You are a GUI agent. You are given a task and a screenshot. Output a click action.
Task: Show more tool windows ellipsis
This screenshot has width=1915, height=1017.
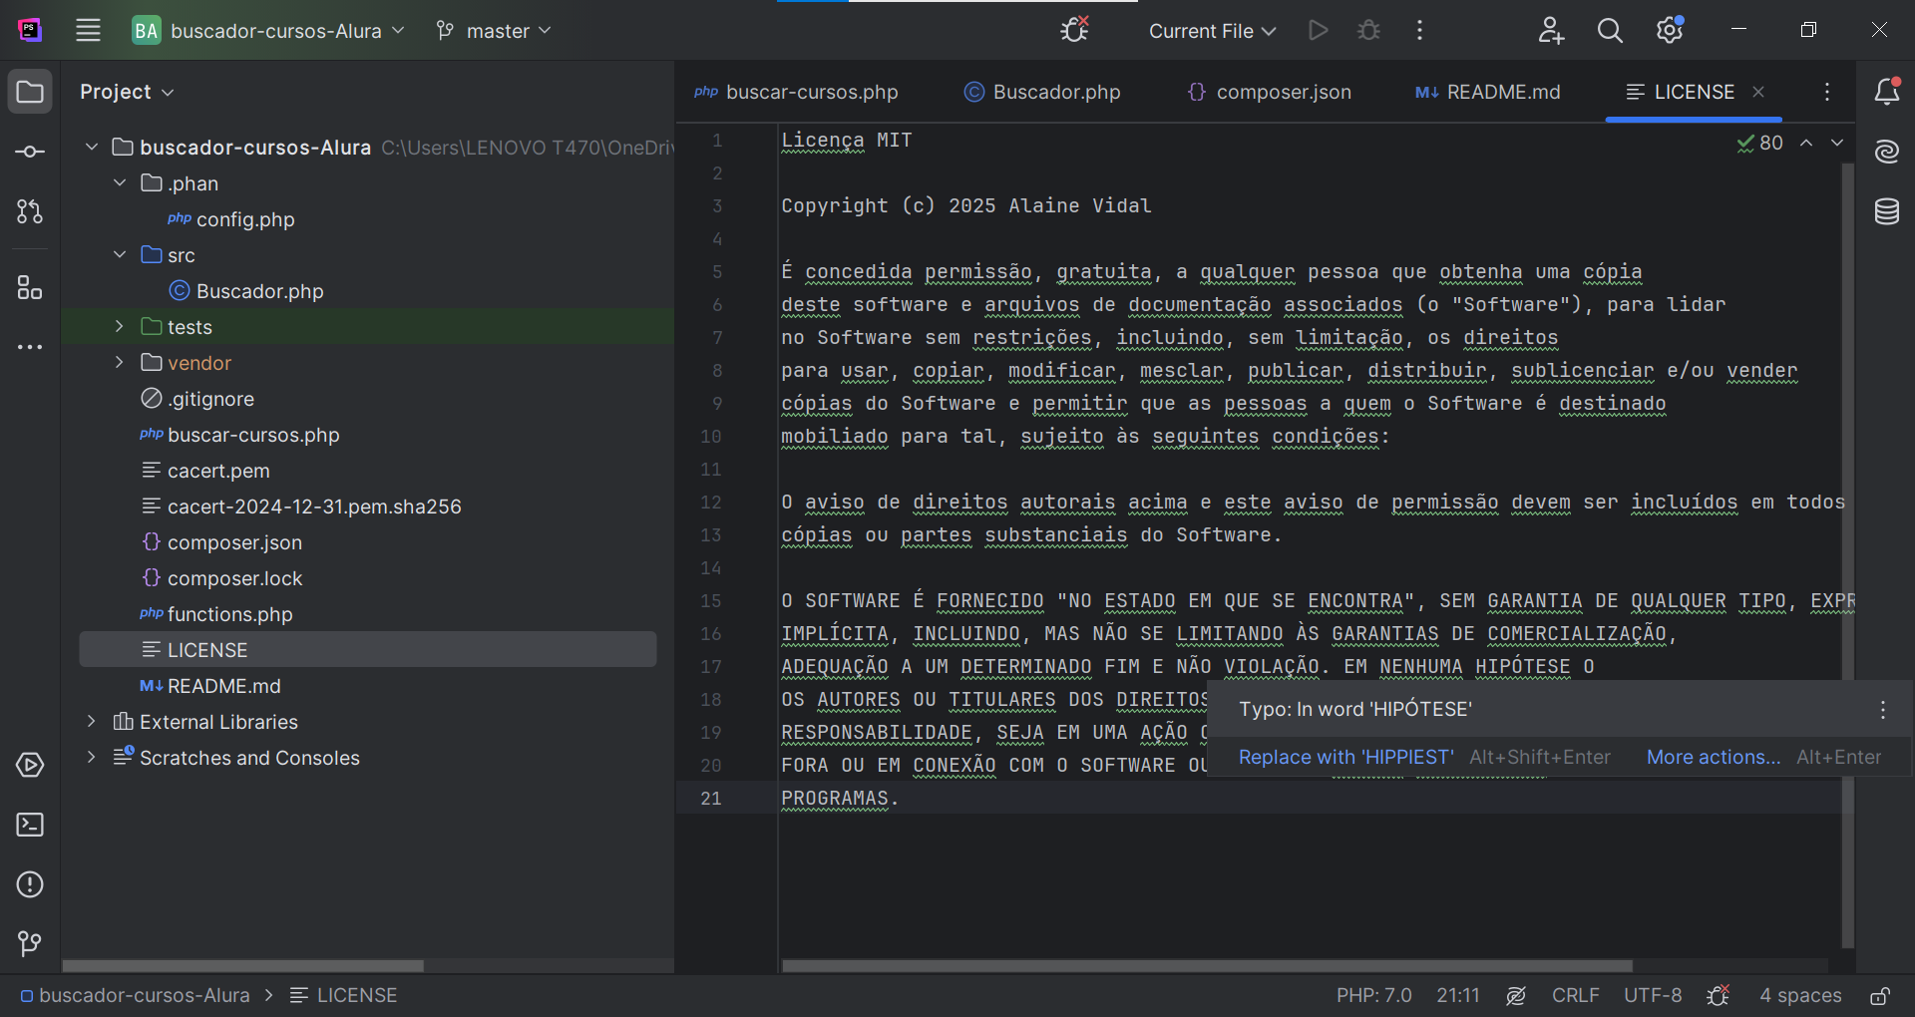click(30, 347)
